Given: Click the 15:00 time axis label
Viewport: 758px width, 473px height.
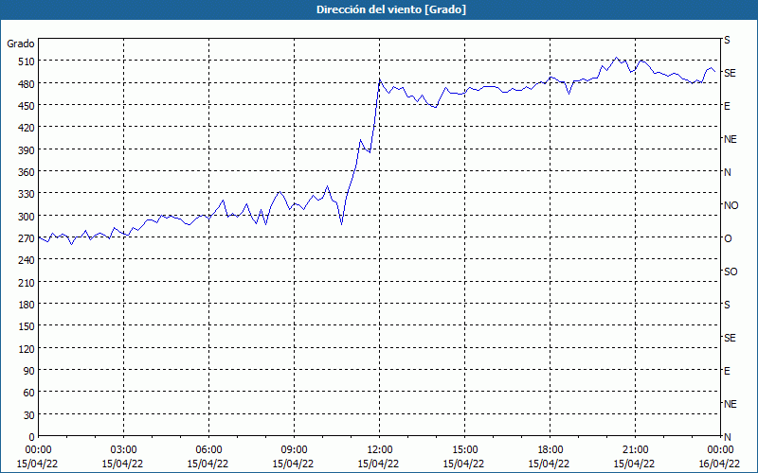Looking at the screenshot, I should click(464, 450).
